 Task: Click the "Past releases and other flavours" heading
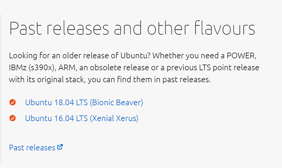(132, 29)
